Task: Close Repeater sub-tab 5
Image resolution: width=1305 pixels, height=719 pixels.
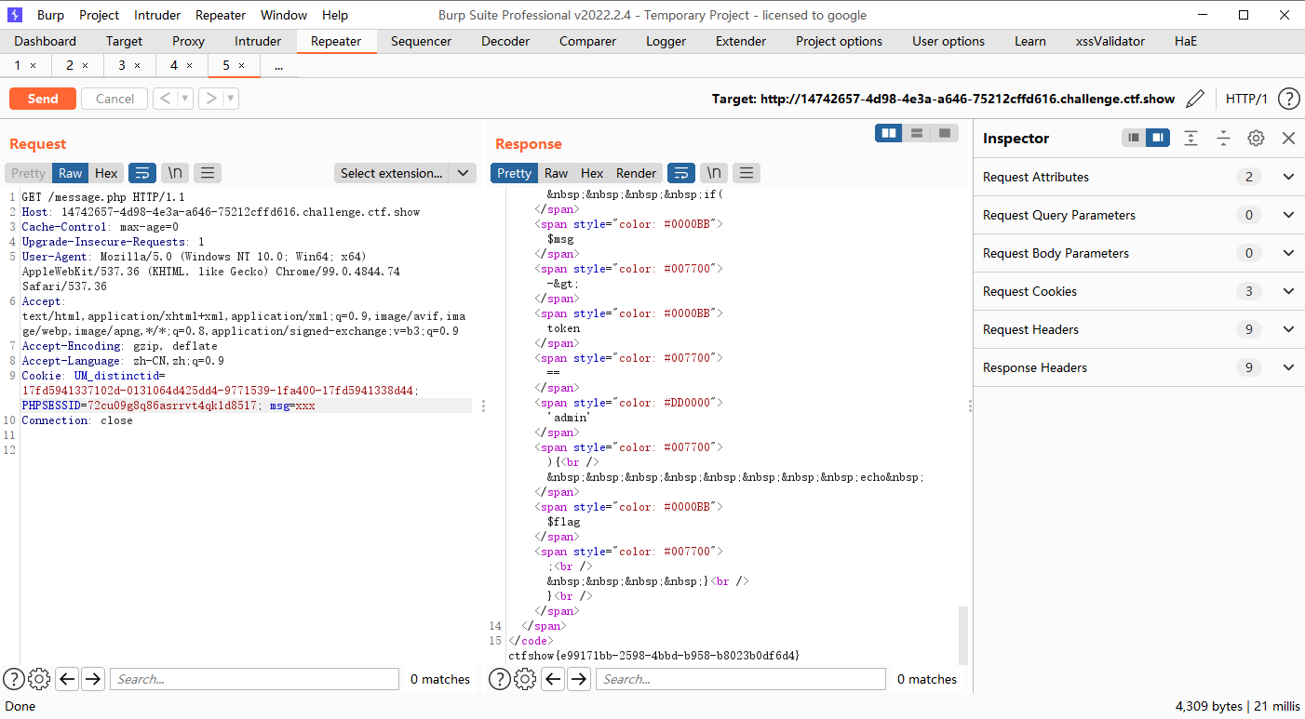Action: [242, 66]
